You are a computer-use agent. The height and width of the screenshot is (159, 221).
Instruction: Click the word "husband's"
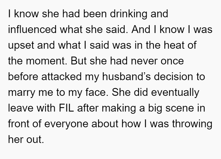tap(126, 77)
